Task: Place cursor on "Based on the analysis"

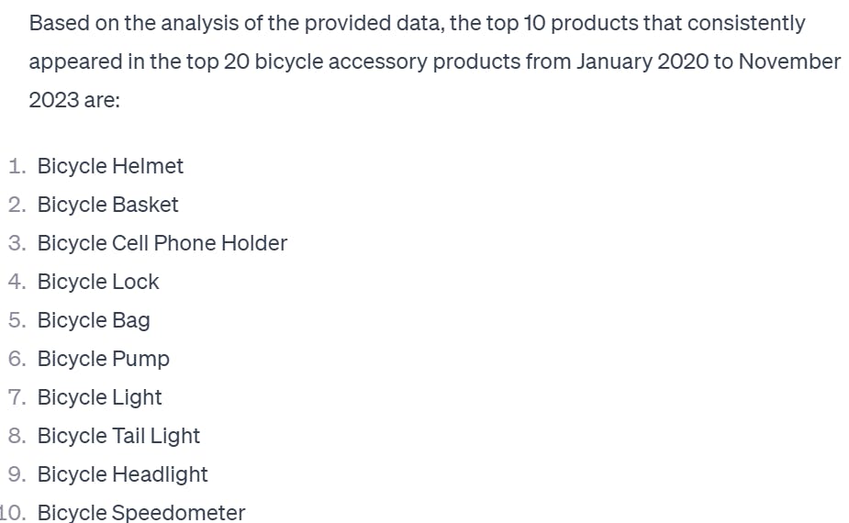Action: click(x=124, y=23)
